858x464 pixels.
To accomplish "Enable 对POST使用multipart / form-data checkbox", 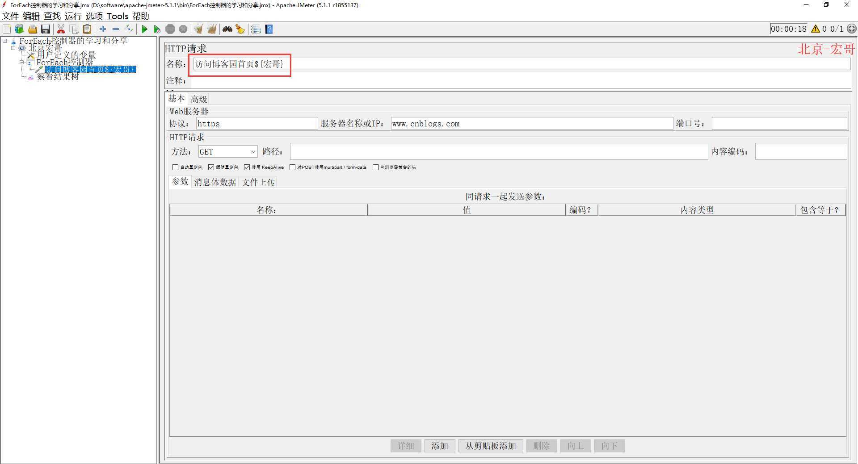I will [x=293, y=167].
